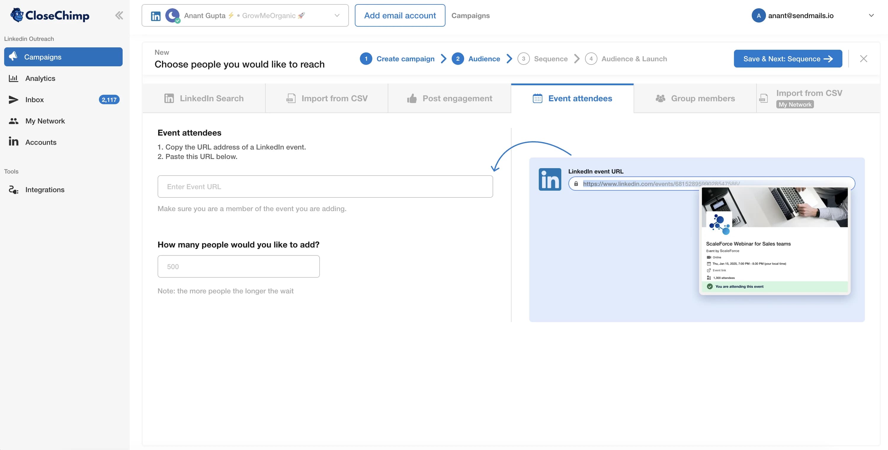The height and width of the screenshot is (450, 888).
Task: Choose Import from CSV My Network tab
Action: click(x=808, y=99)
